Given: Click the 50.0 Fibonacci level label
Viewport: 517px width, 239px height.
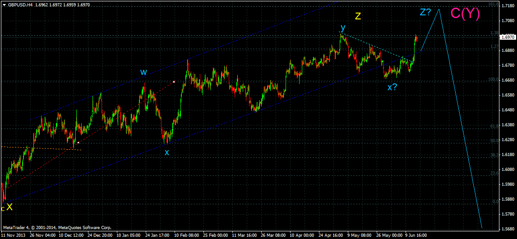Looking at the screenshot, I should 495,140.
